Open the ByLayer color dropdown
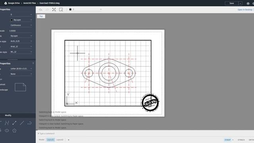Screen dimensions: 254x143 pos(21,20)
